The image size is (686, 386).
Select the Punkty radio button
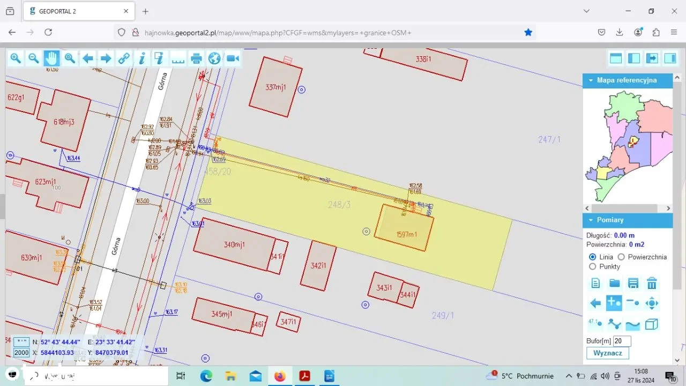(x=592, y=266)
